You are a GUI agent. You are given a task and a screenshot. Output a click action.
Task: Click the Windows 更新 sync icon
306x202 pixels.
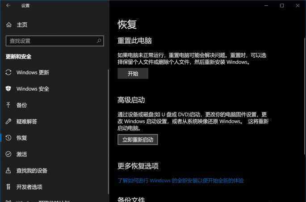[x=8, y=72]
